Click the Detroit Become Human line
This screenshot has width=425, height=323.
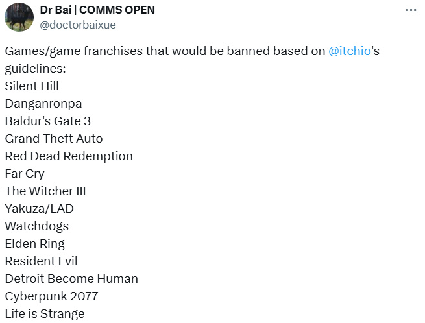(x=71, y=279)
